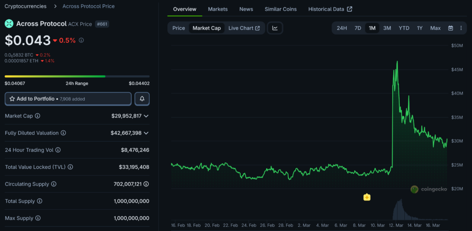Set chart range to YTD
This screenshot has width=472, height=231.
[404, 28]
